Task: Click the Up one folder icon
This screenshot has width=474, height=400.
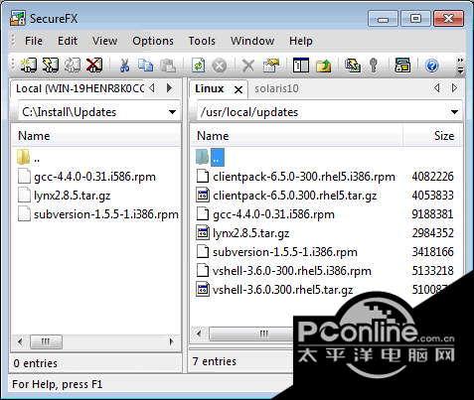Action: coord(324,66)
